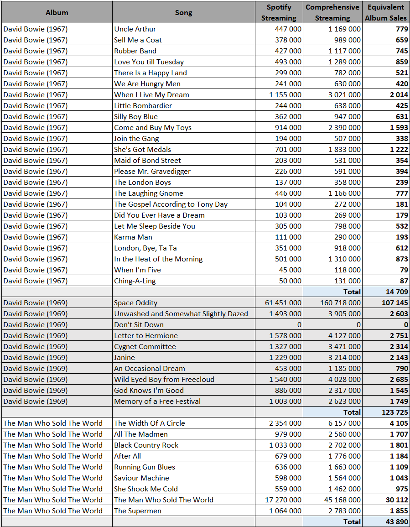Select the Maid of Bond Street cell
The image size is (410, 527).
coord(183,160)
